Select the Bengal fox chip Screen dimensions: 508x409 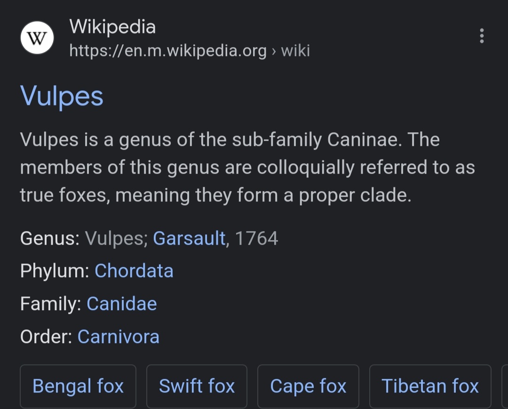[x=78, y=386]
